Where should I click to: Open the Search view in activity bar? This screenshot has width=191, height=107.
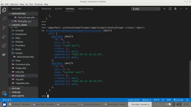click(4, 19)
